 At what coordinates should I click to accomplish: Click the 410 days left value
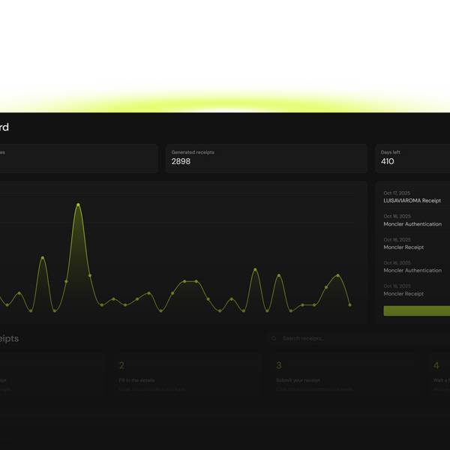pyautogui.click(x=388, y=162)
